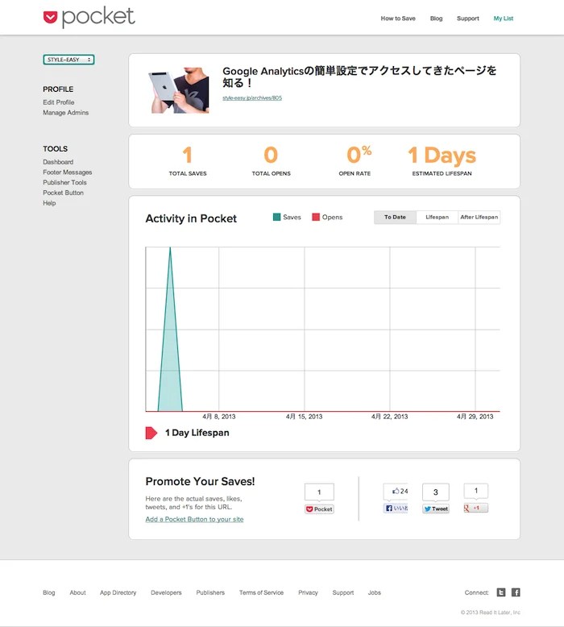Select the To Date tab
The height and width of the screenshot is (627, 564).
pos(395,217)
